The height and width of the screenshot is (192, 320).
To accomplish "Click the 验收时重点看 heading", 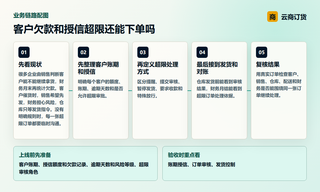I will click(184, 155).
